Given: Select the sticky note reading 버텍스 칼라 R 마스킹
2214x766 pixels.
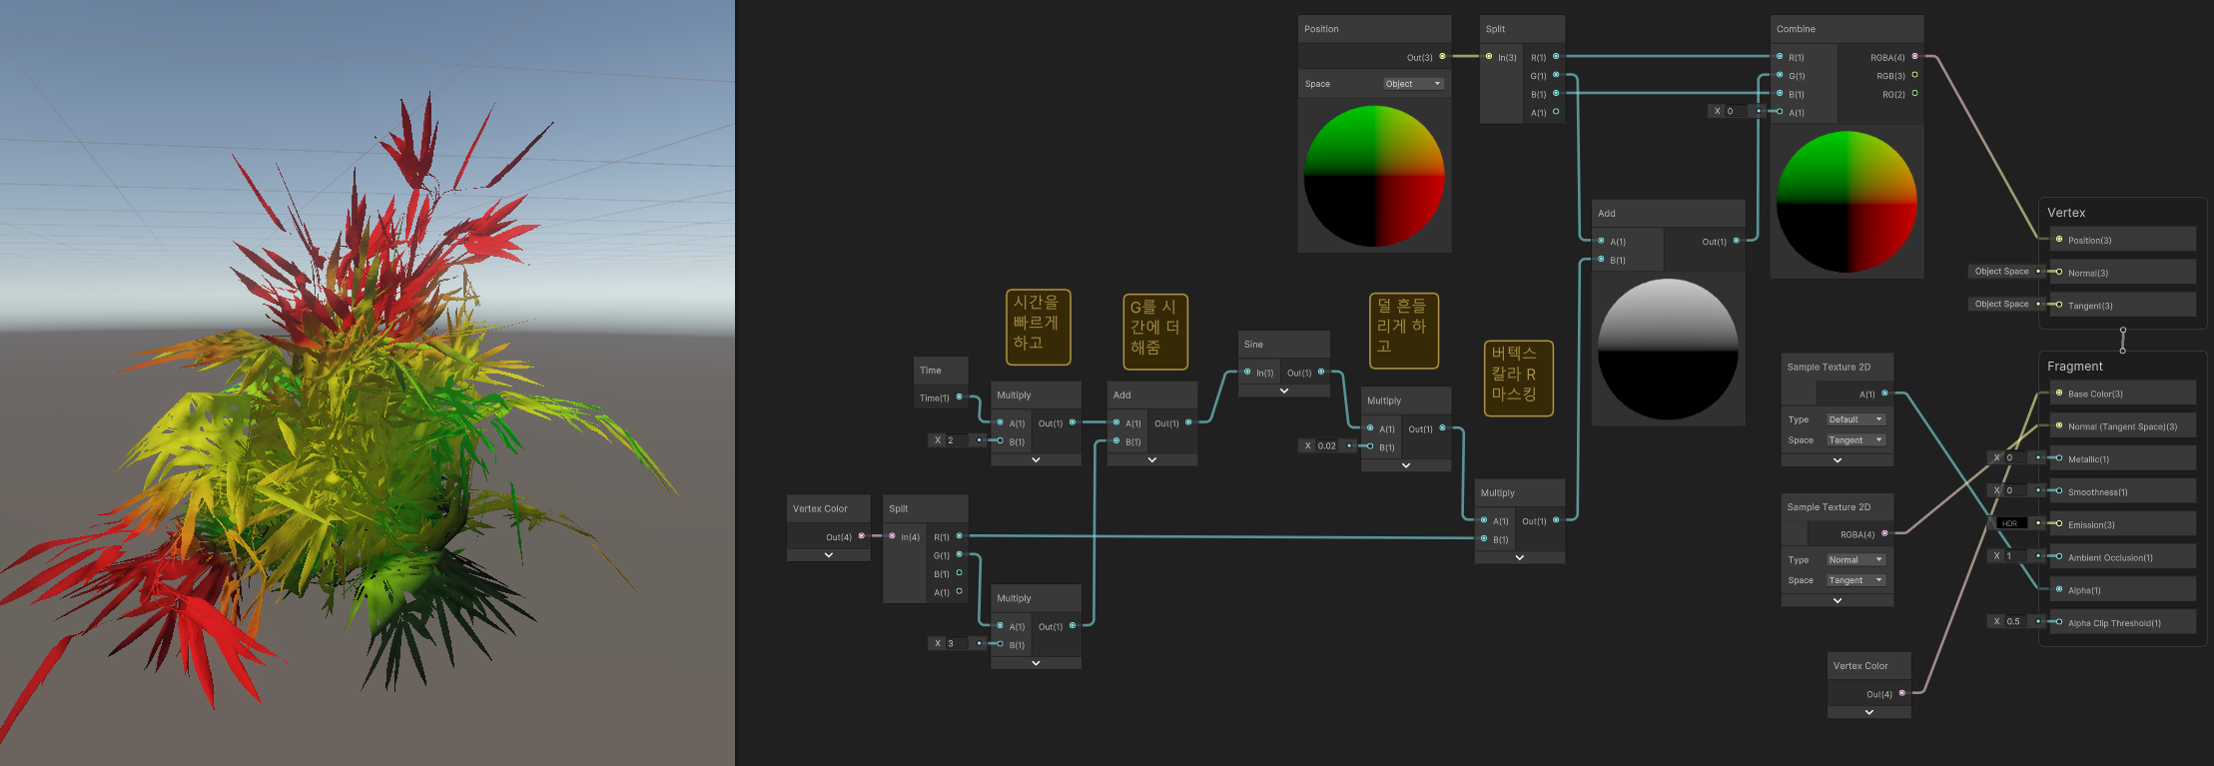Looking at the screenshot, I should tap(1518, 379).
